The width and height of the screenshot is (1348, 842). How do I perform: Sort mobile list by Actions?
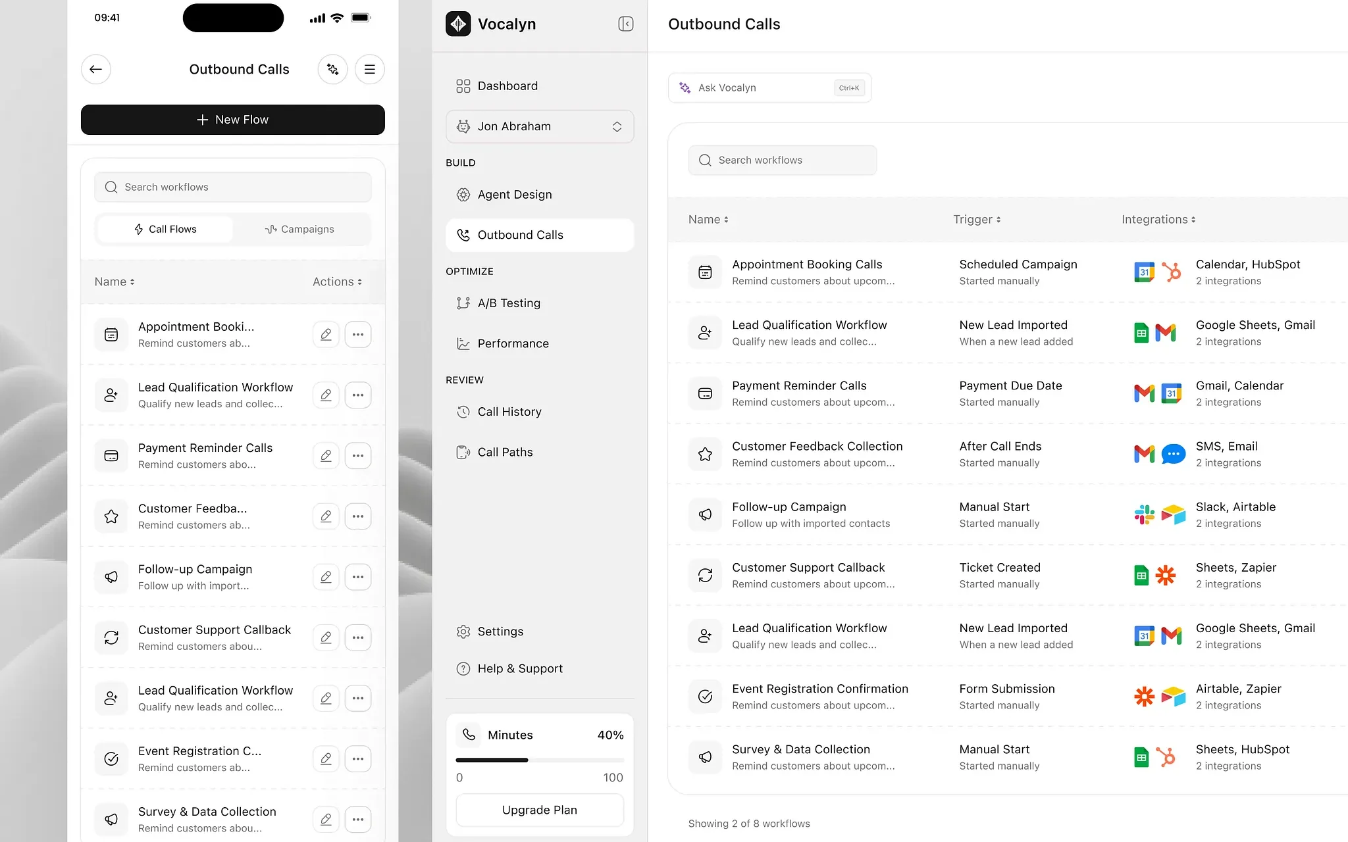(x=337, y=282)
